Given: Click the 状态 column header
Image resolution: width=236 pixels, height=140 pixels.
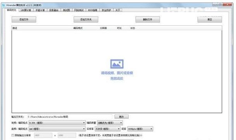Looking at the screenshot, I should [x=133, y=28].
